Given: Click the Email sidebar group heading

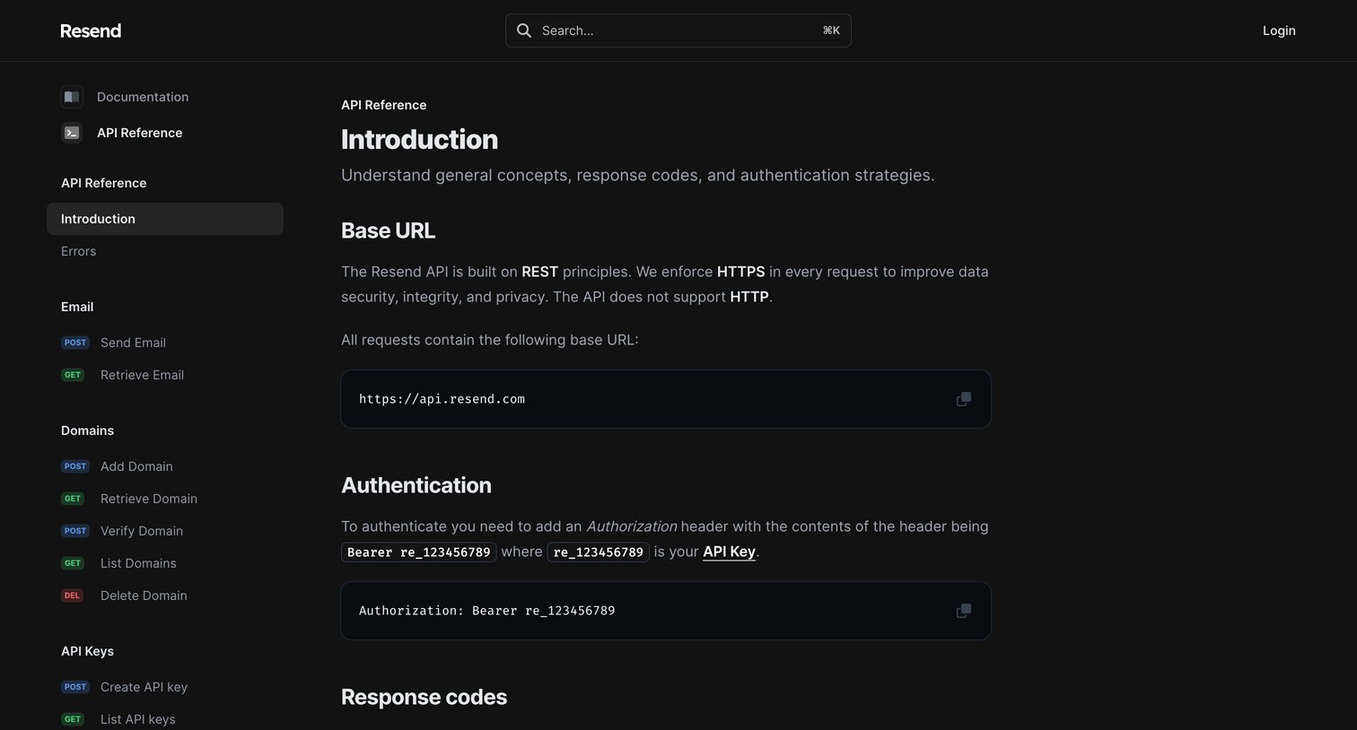Looking at the screenshot, I should pos(77,307).
